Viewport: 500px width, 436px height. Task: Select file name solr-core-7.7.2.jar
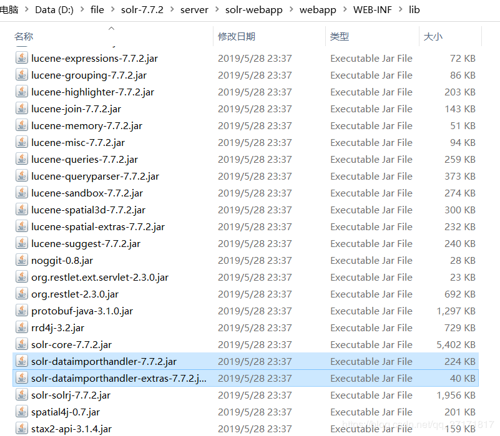pos(71,345)
